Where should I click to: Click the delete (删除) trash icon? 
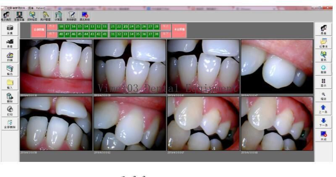tap(10, 97)
